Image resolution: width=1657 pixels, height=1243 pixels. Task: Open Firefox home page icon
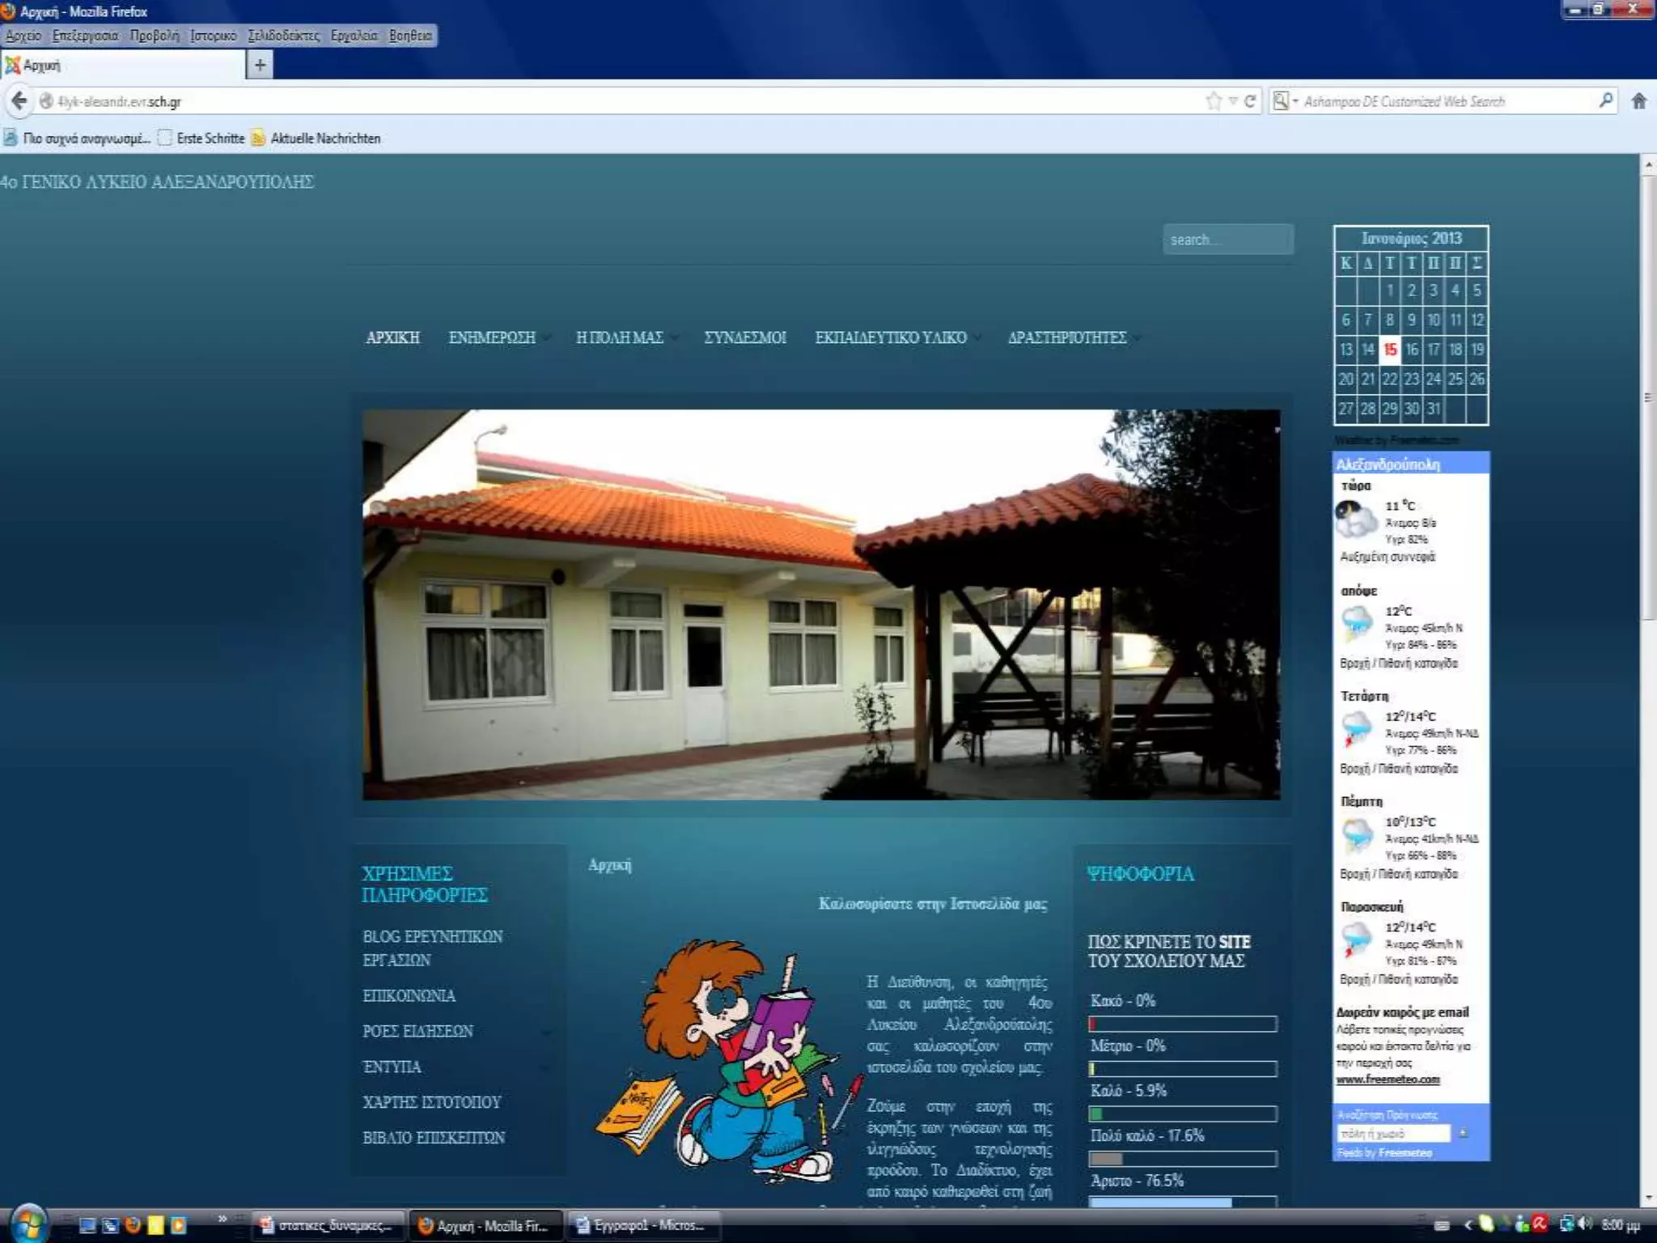tap(1638, 101)
